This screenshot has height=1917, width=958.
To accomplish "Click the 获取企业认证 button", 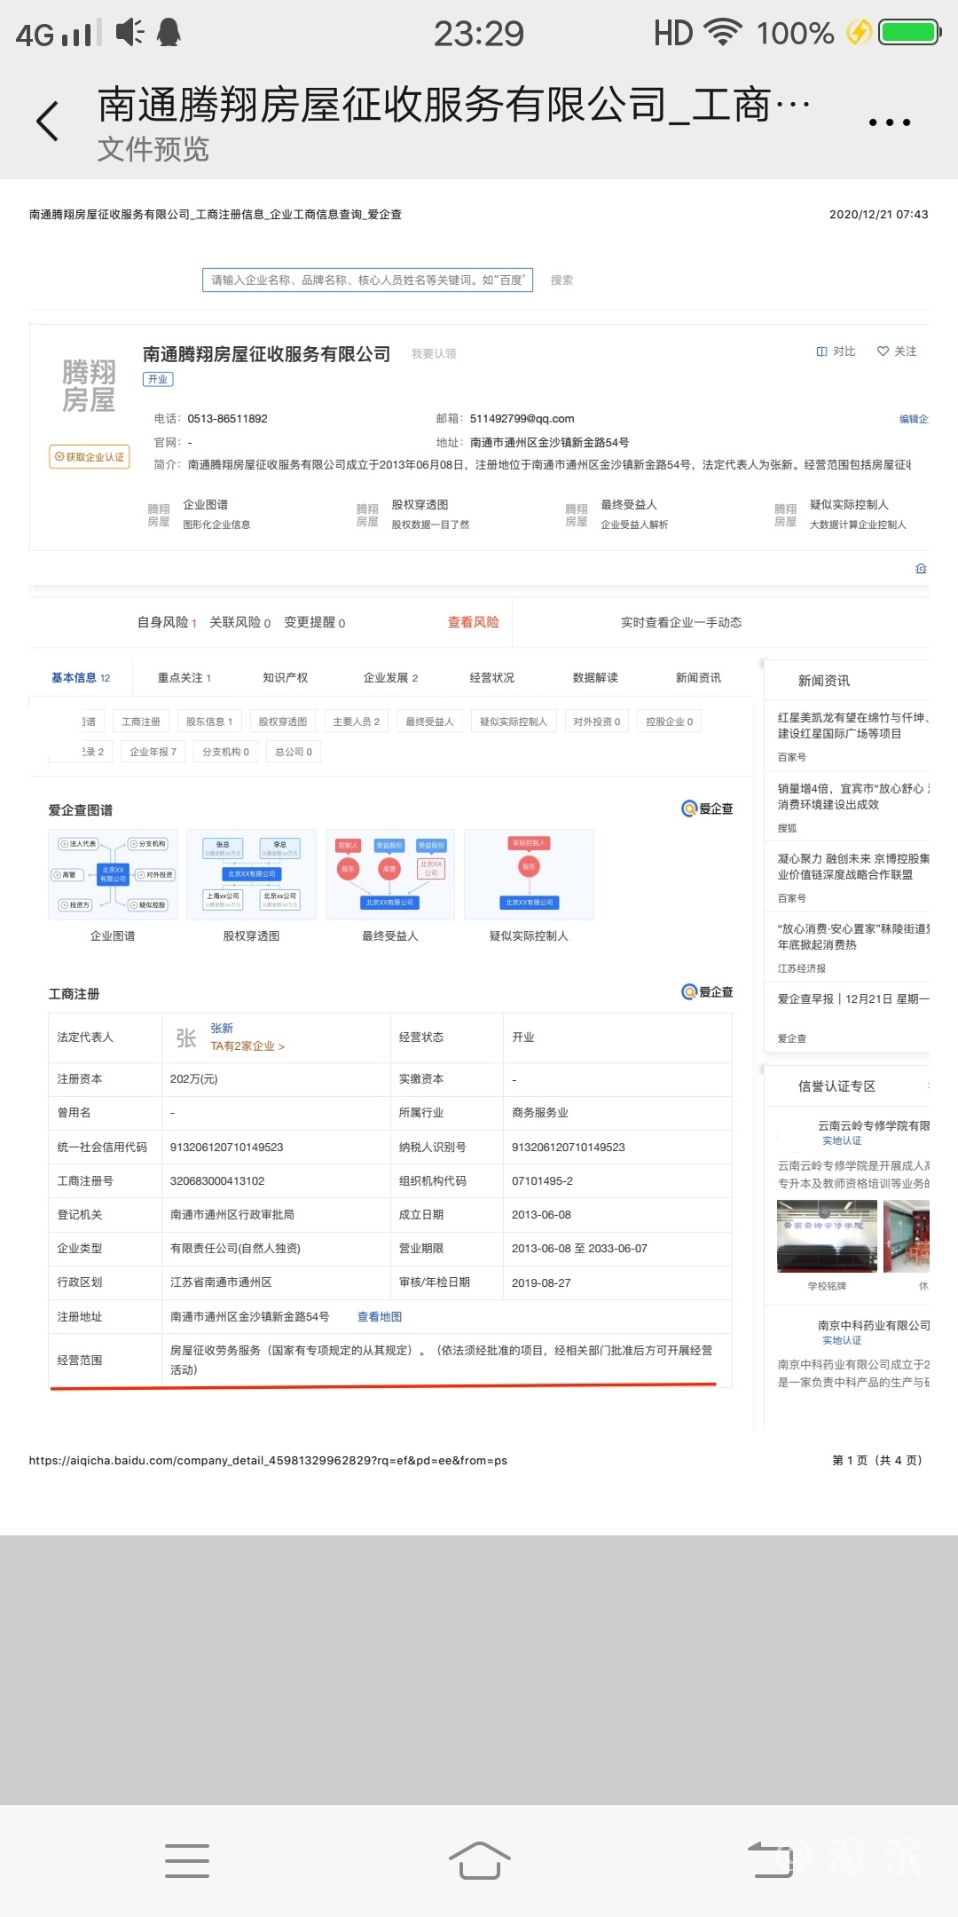I will (89, 457).
